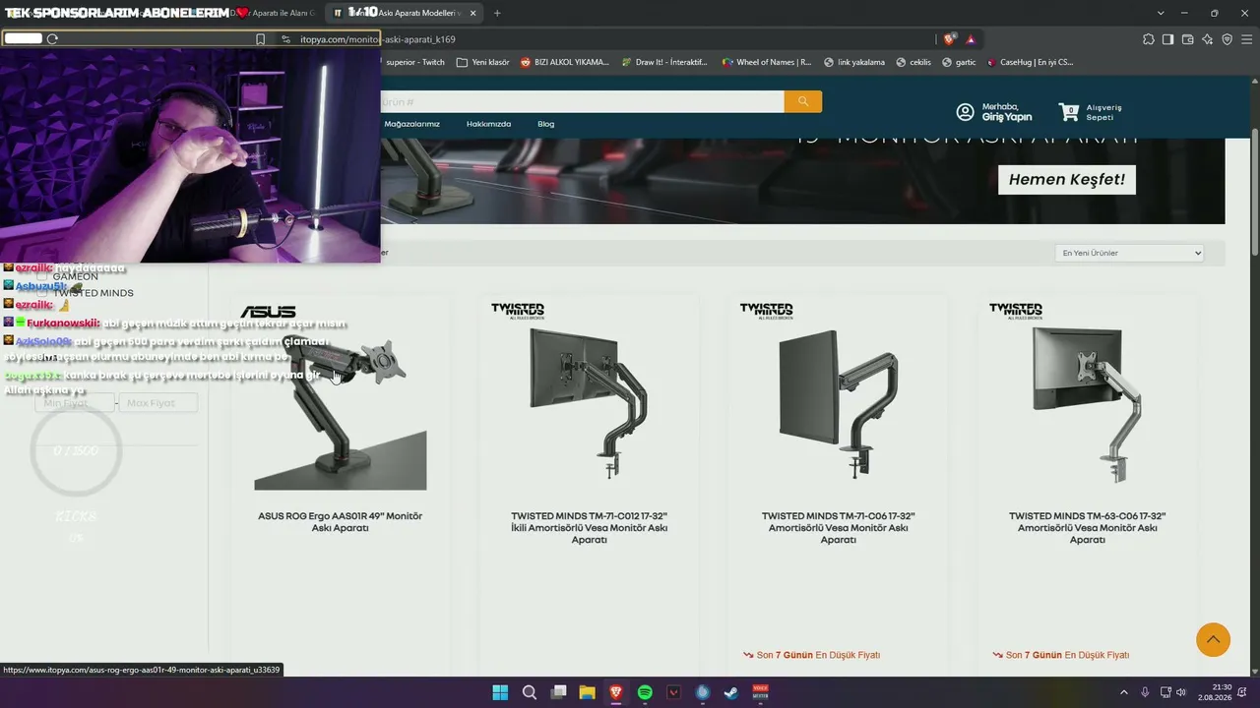This screenshot has height=708, width=1260.
Task: Open the Wheel of Names bookmark
Action: pyautogui.click(x=767, y=62)
